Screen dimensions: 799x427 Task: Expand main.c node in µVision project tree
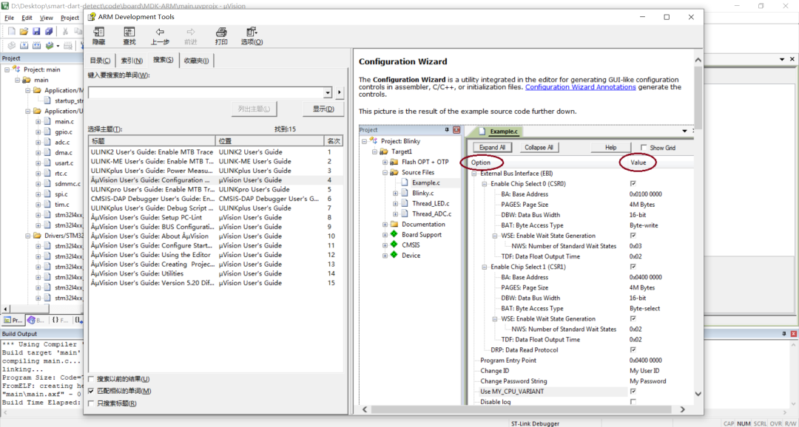[38, 122]
